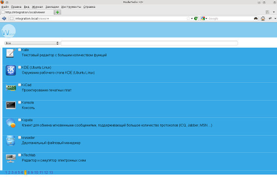The image size is (277, 178).
Task: Expand the tab list arrow
Action: [x=274, y=12]
